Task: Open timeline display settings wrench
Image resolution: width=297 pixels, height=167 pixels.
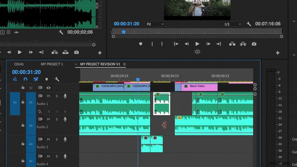Action: 57,79
